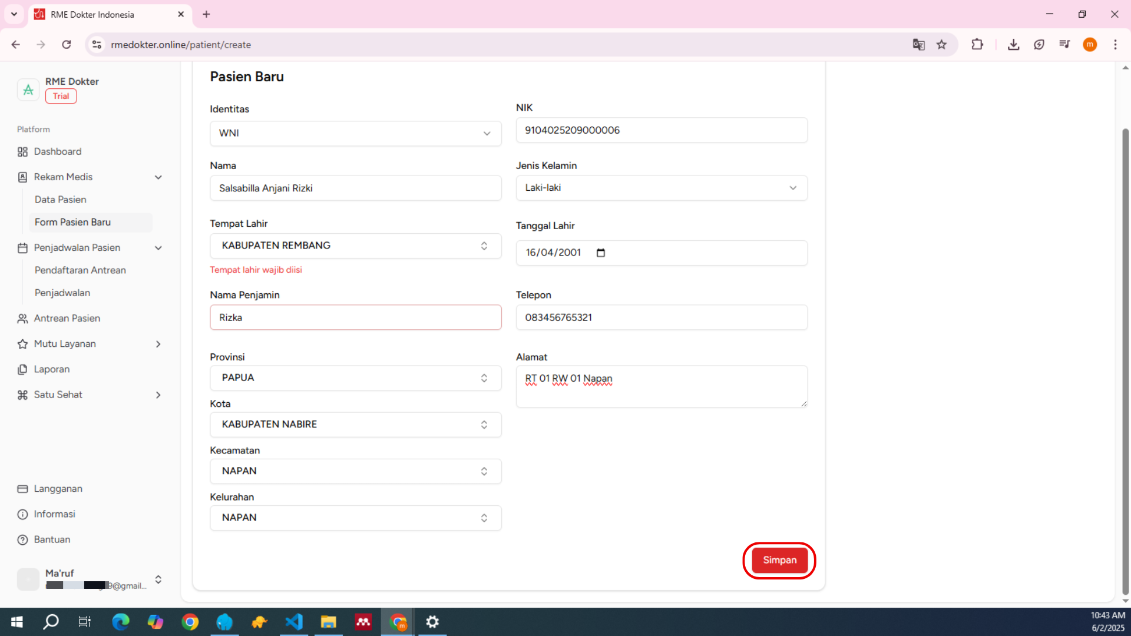Bookmark this page with the star icon
The width and height of the screenshot is (1131, 636).
pyautogui.click(x=941, y=45)
